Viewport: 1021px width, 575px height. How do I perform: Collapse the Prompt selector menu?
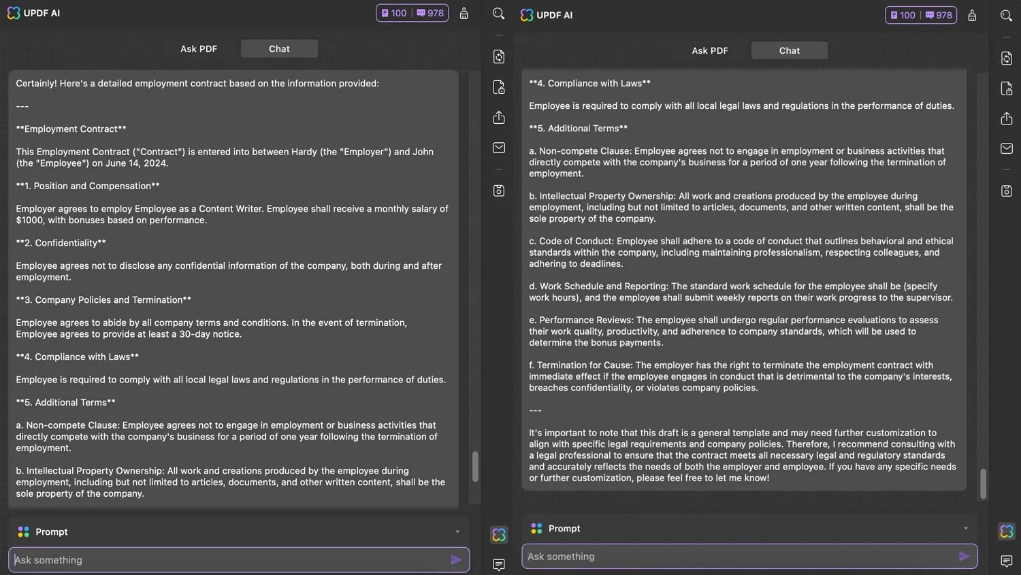point(457,531)
